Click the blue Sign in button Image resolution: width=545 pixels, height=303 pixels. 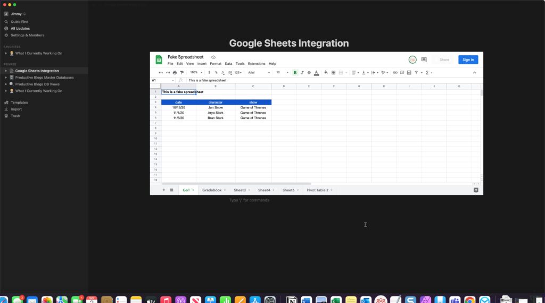coord(468,60)
